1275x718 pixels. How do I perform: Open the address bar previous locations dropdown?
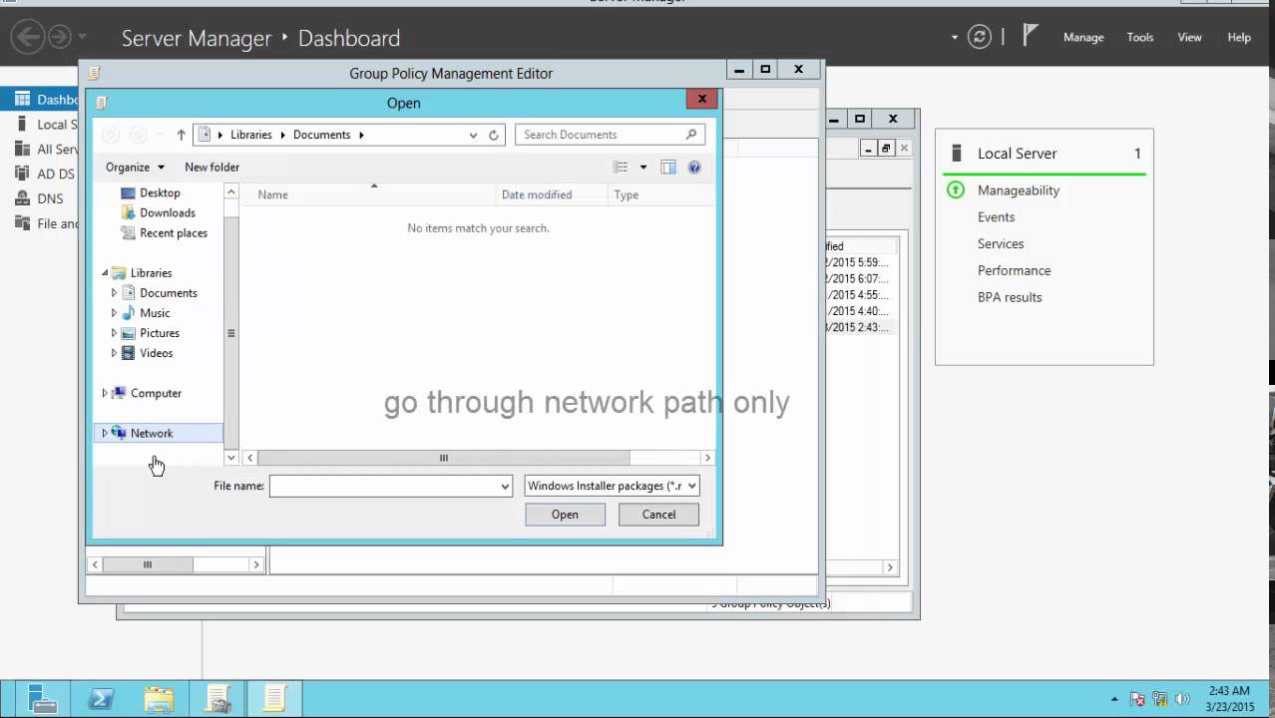473,135
